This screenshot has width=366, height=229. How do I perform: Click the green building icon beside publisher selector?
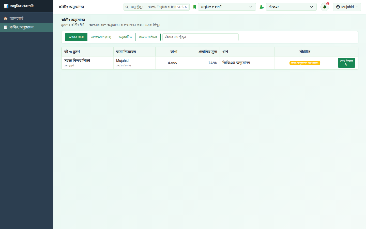pos(195,7)
